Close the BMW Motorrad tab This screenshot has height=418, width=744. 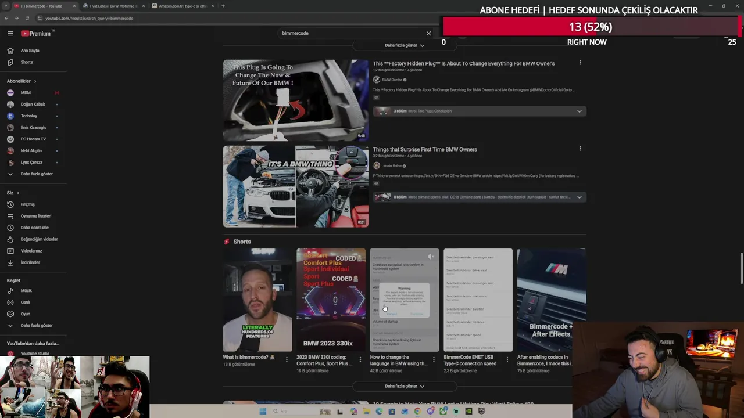click(144, 6)
